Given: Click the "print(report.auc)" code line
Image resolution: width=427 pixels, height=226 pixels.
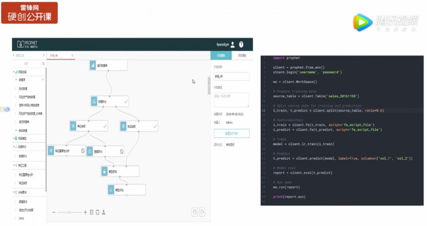Looking at the screenshot, I should point(289,197).
